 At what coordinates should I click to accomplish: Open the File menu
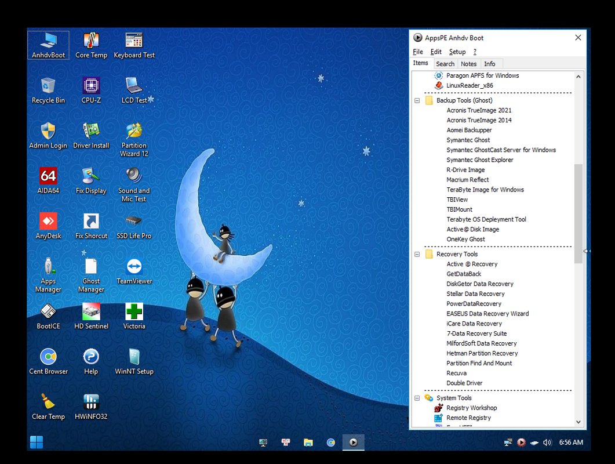pyautogui.click(x=418, y=52)
